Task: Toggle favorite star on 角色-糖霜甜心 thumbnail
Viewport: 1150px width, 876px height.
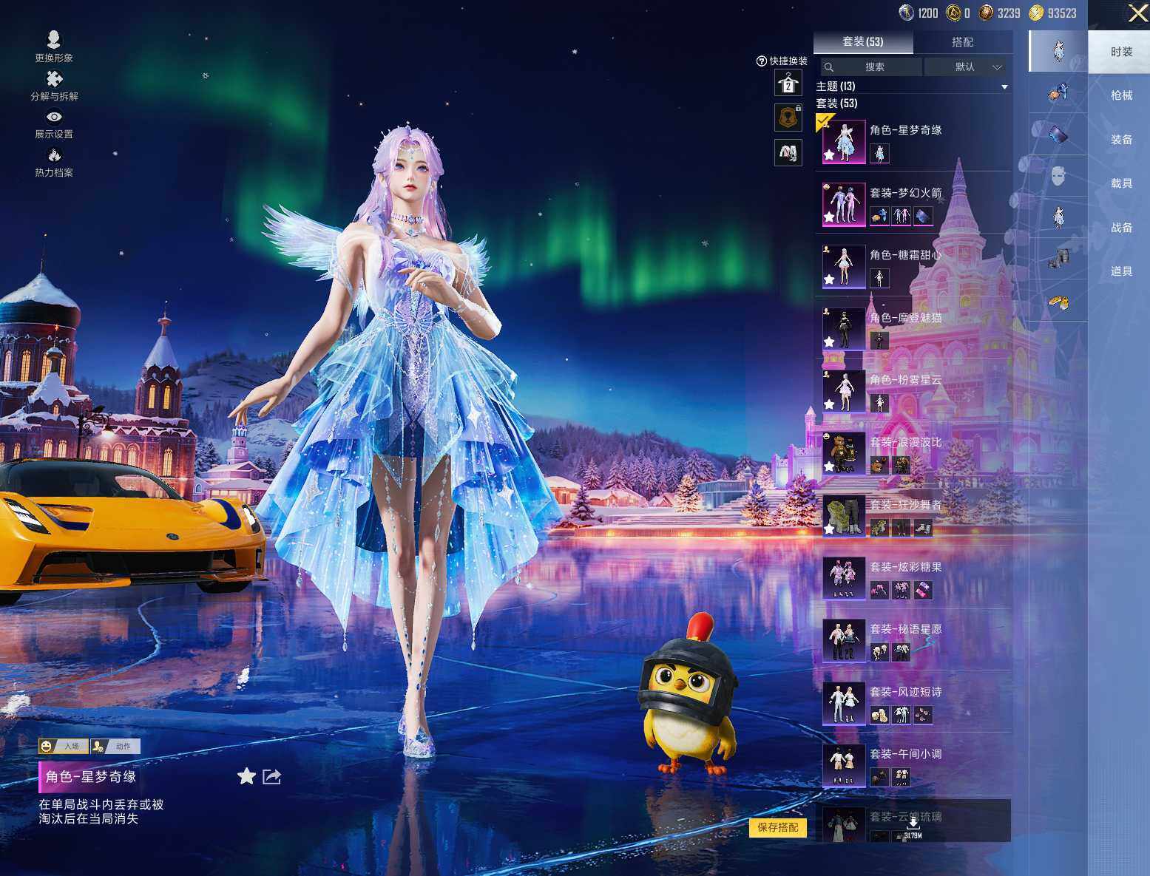Action: tap(830, 279)
